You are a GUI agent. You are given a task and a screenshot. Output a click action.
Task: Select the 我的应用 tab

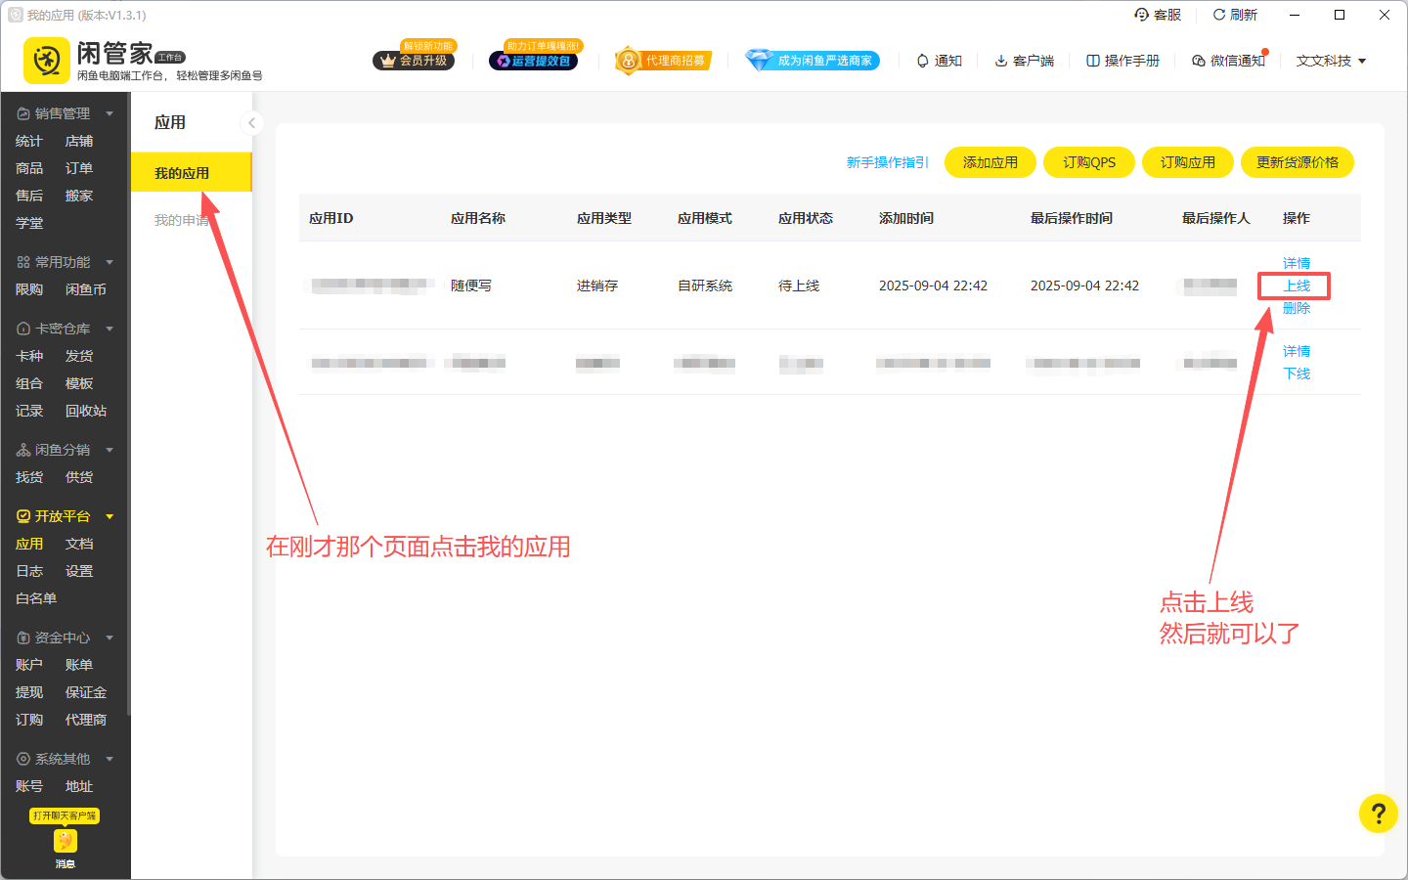tap(182, 173)
